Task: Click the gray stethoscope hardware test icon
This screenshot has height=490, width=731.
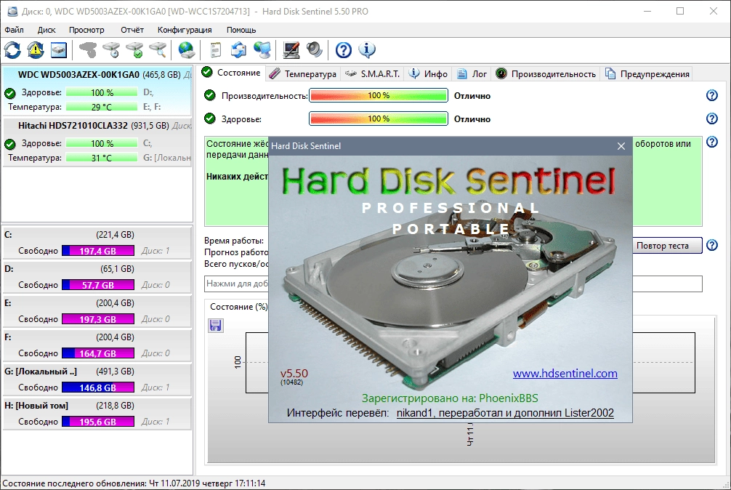Action: tap(88, 50)
